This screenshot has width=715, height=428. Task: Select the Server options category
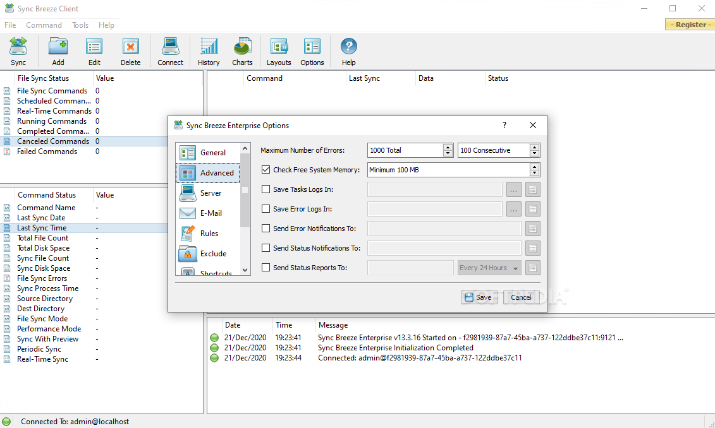click(207, 193)
